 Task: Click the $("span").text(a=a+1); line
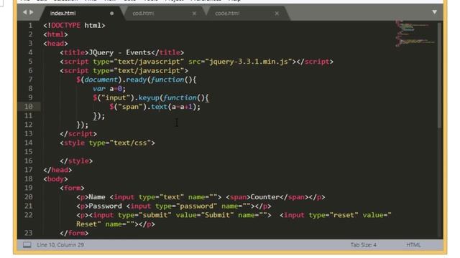pyautogui.click(x=155, y=107)
